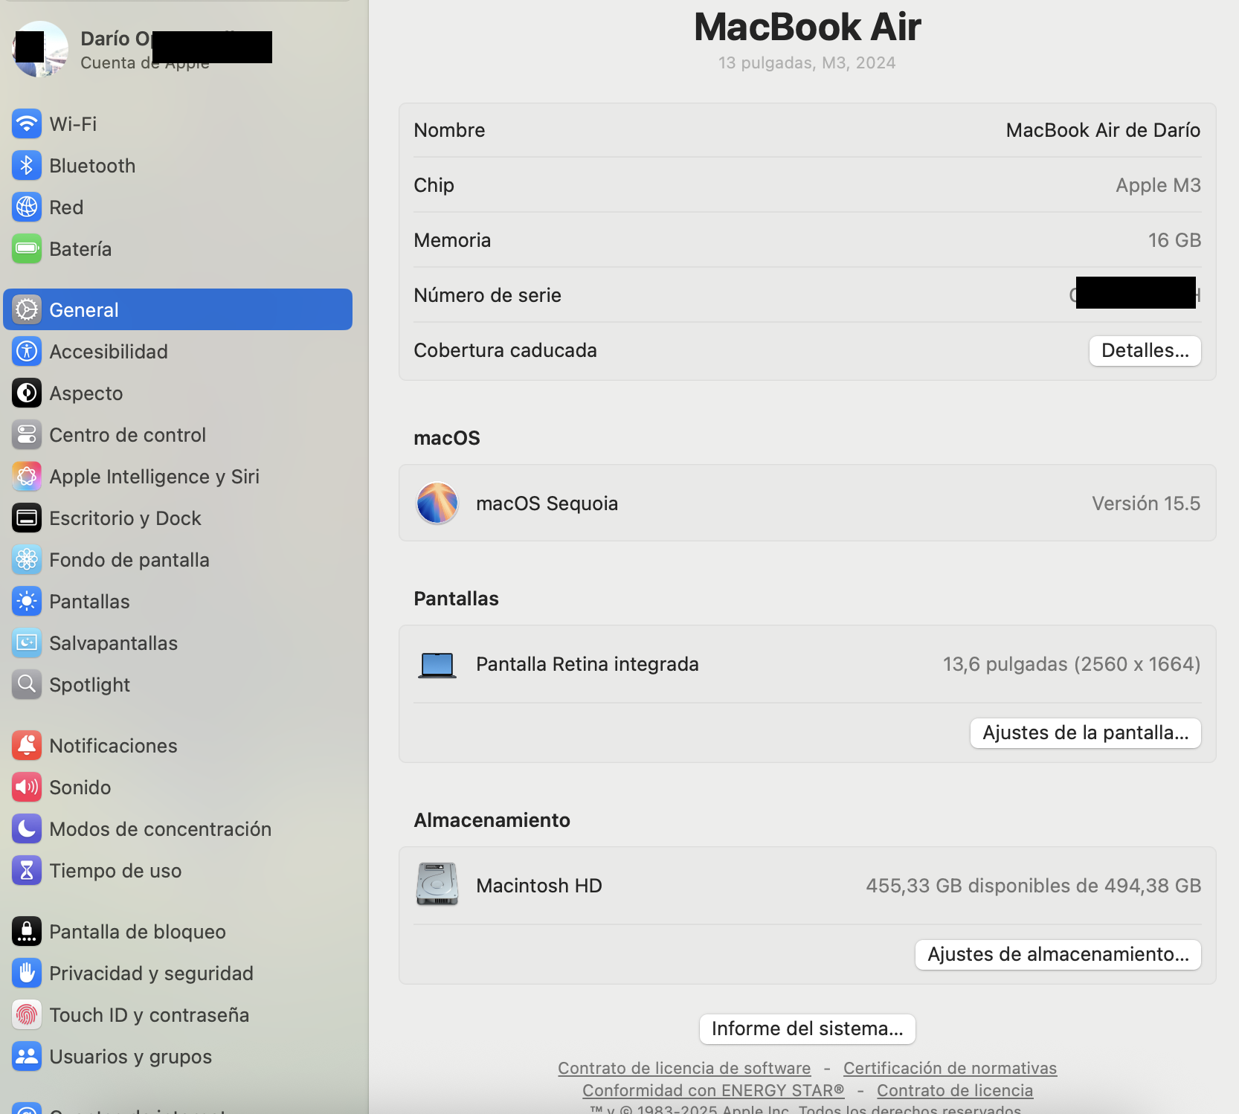Click computer name MacBook Air de Darío
1239x1114 pixels.
(1103, 130)
